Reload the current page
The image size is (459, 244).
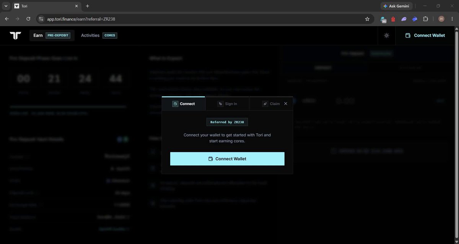pyautogui.click(x=28, y=19)
